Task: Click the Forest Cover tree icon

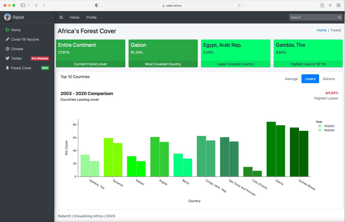Action: tap(7, 68)
